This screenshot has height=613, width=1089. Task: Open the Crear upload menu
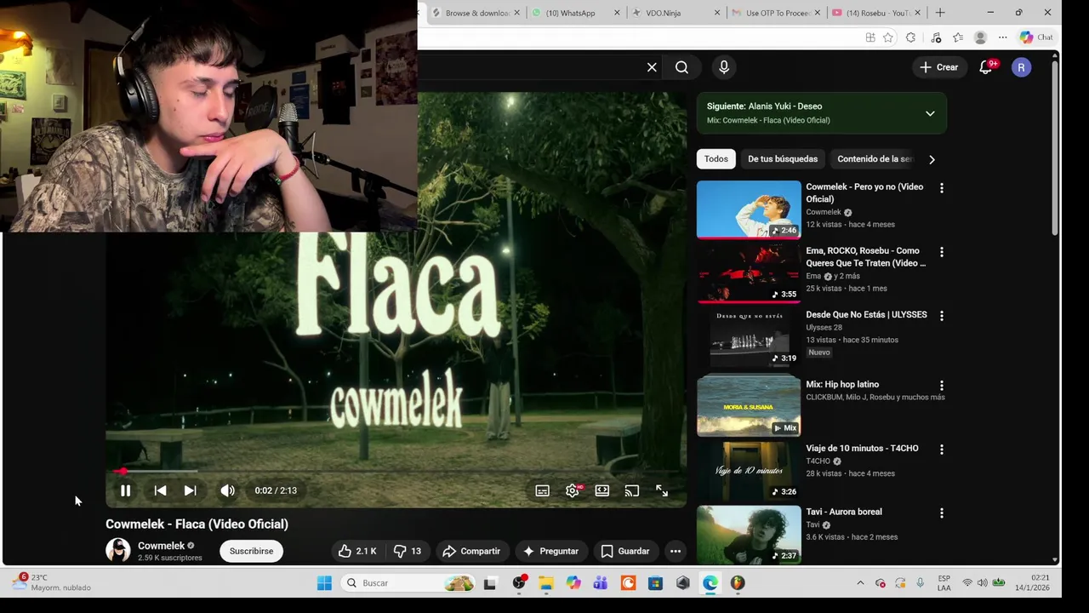(938, 67)
